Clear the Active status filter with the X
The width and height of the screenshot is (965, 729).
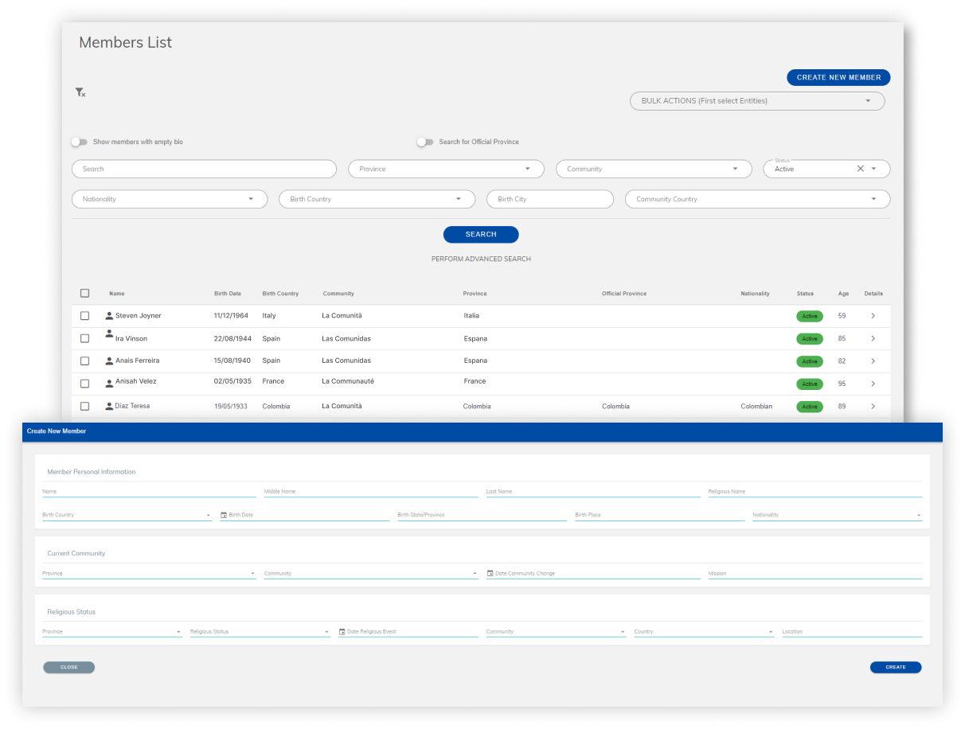coord(860,169)
